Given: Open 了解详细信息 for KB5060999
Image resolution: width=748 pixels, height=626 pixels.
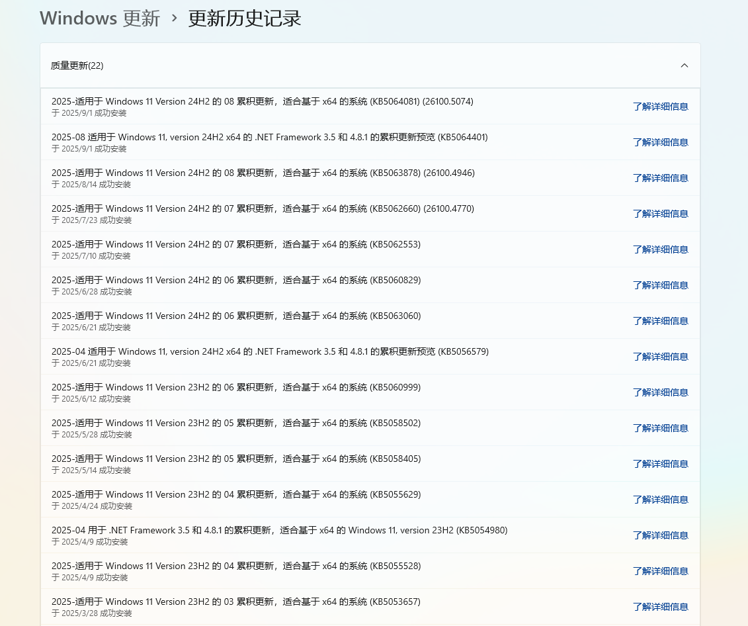Looking at the screenshot, I should tap(660, 392).
